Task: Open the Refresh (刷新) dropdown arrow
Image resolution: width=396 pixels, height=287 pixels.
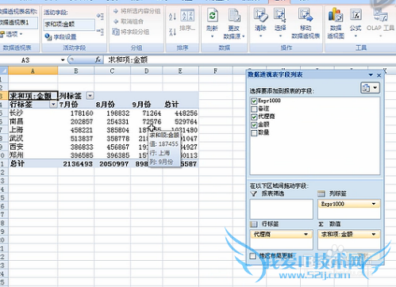Action: 213,36
